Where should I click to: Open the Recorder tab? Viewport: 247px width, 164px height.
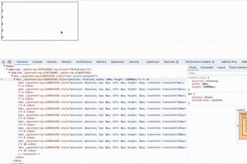coord(171,62)
